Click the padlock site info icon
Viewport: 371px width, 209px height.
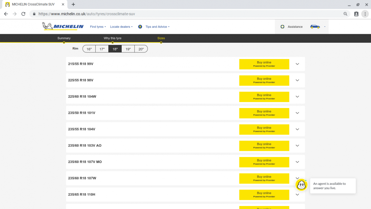34,14
